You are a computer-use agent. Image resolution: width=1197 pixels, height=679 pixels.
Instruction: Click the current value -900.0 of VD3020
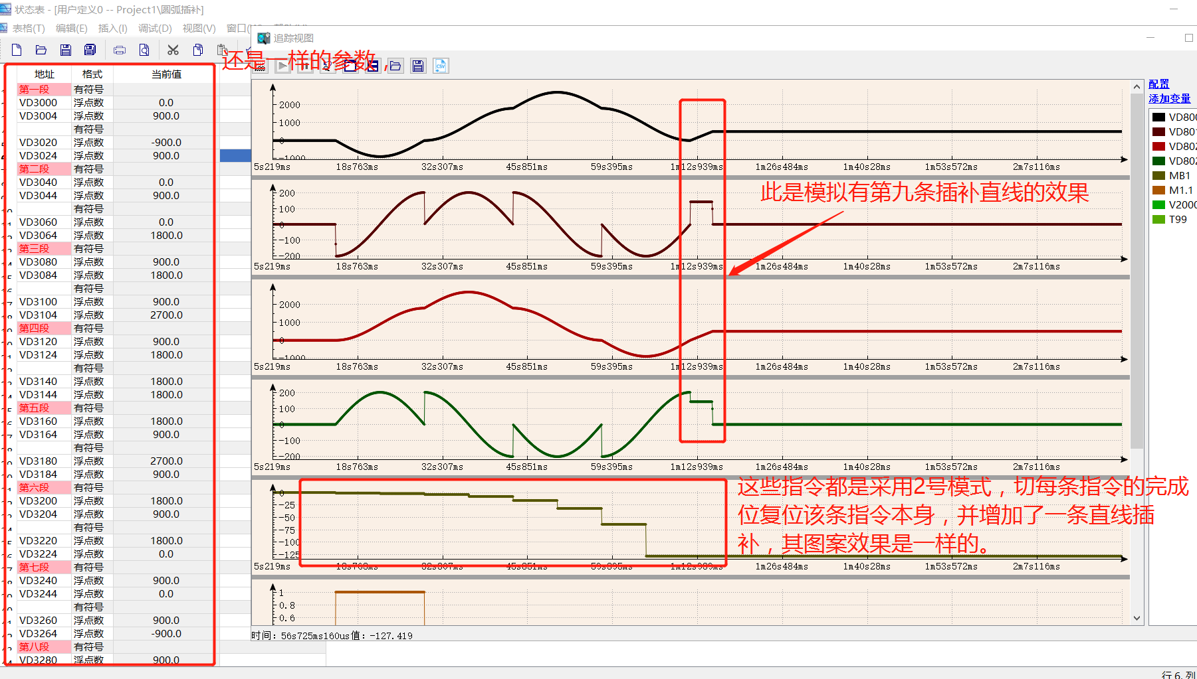coord(166,143)
